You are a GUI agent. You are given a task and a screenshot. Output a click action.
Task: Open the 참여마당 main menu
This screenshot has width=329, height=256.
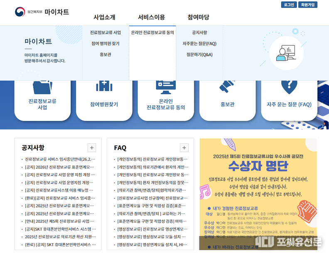point(198,17)
